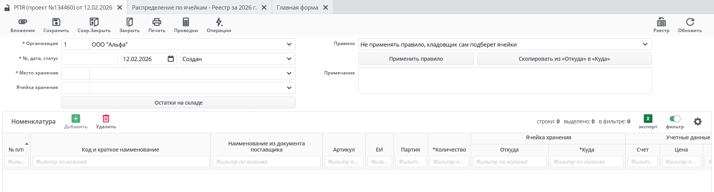This screenshot has width=714, height=192.
Task: Click the Печать printer icon
Action: pos(157,22)
